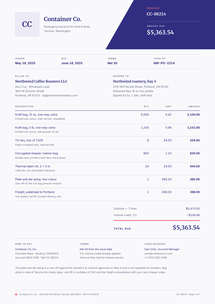Click Plate and die setup, two colour
Screen dimensions: 215x304
[36, 179]
